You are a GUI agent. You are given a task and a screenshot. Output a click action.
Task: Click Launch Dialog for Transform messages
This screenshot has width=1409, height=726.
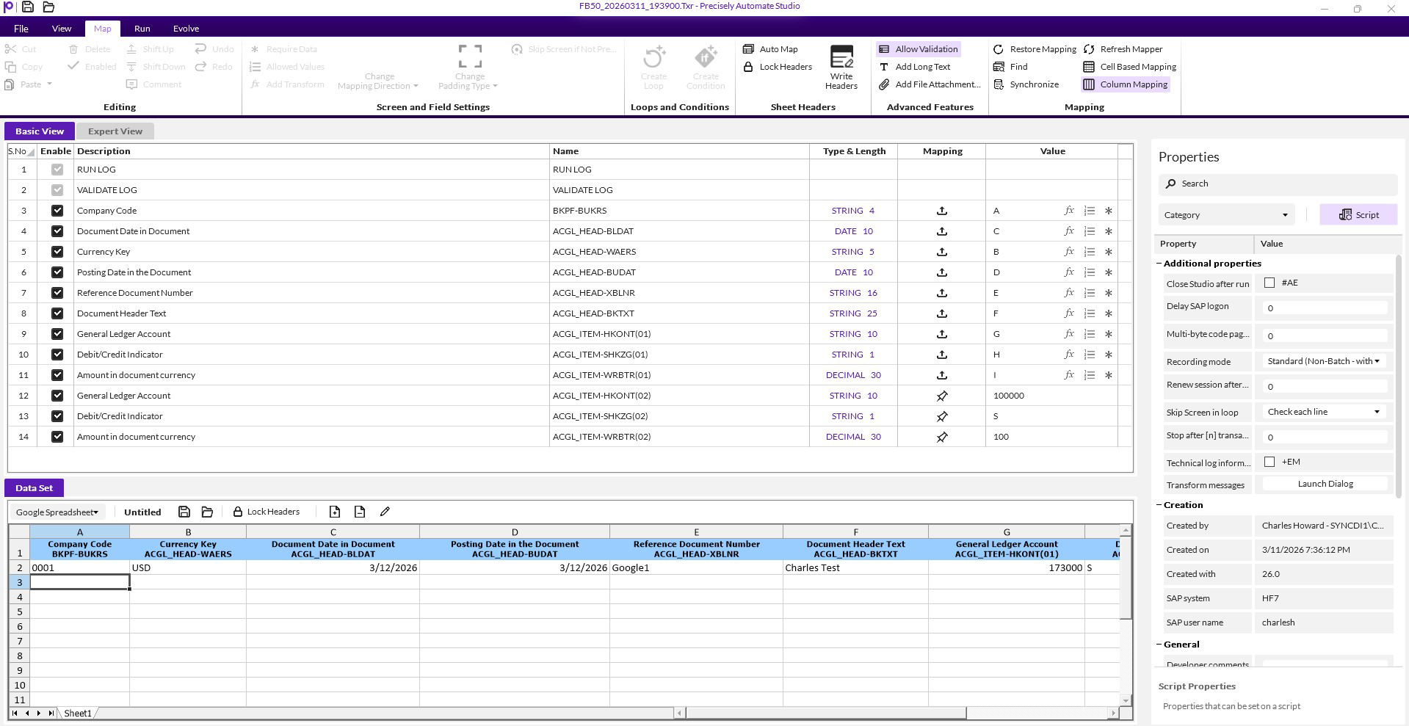pyautogui.click(x=1325, y=484)
